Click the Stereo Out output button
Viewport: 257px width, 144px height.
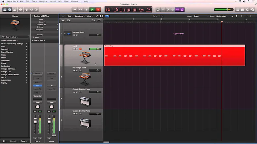point(37,96)
